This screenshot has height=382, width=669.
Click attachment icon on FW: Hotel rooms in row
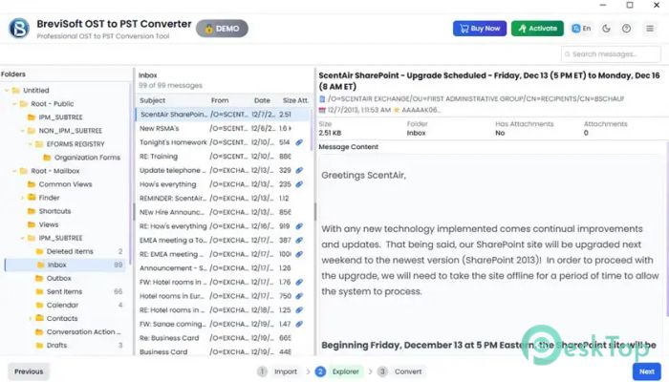(x=299, y=282)
